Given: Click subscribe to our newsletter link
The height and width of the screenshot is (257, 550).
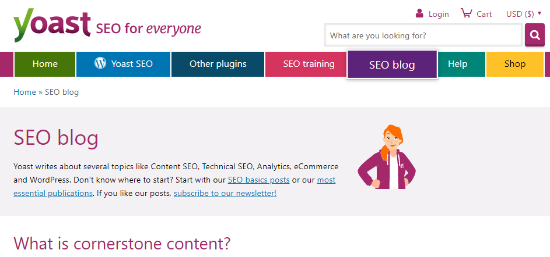Looking at the screenshot, I should [225, 193].
